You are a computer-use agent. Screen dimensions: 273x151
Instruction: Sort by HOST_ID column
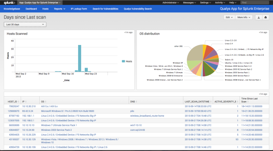pos(13,101)
